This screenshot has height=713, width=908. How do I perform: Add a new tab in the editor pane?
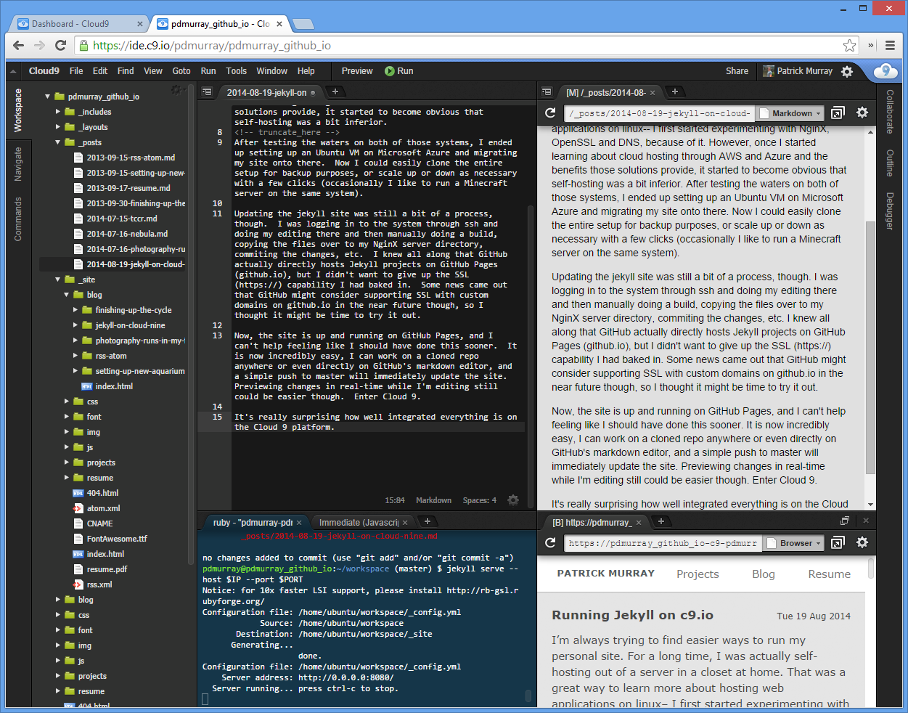pyautogui.click(x=335, y=91)
